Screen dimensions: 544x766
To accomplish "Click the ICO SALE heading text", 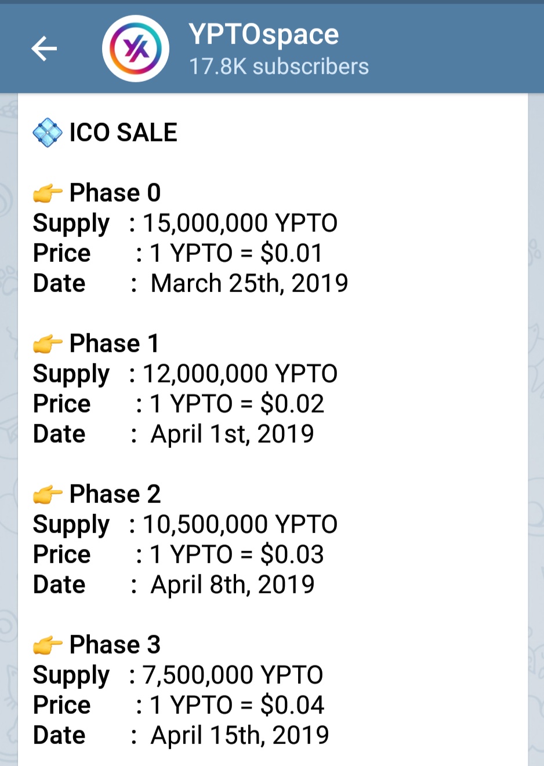I will pyautogui.click(x=123, y=133).
